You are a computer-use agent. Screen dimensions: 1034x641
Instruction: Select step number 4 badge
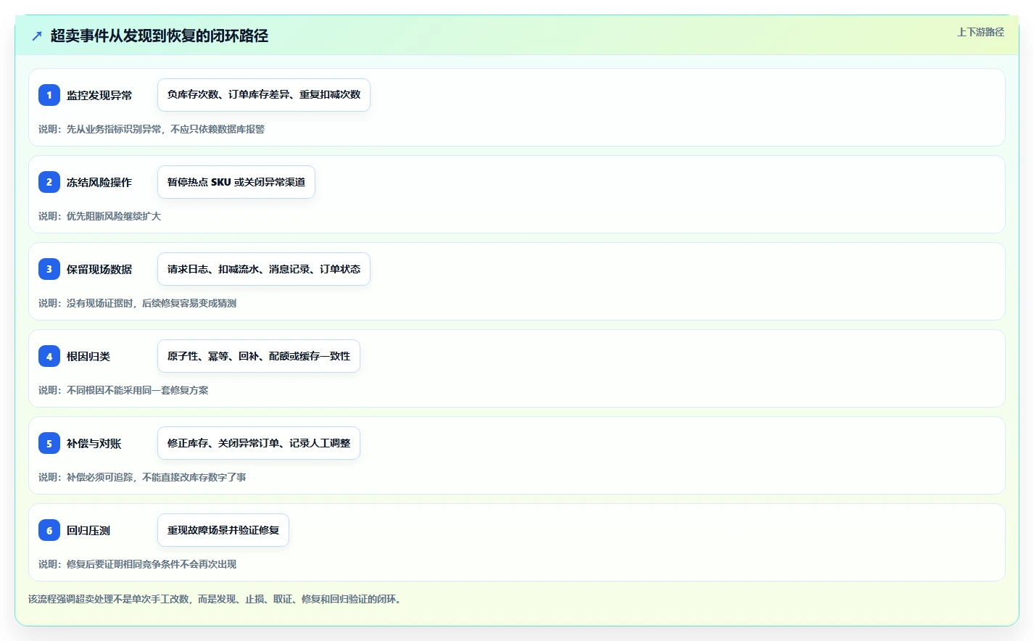click(49, 356)
